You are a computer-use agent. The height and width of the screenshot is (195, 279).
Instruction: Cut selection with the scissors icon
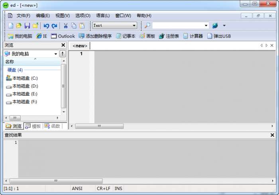point(65,26)
